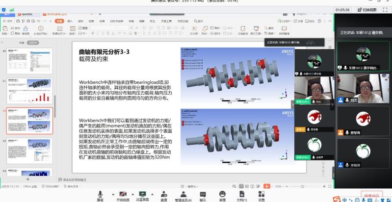Screen dimensions: 392x202
Task: Switch to the Transitions (切换) ribbon tab
Action: pyautogui.click(x=91, y=21)
